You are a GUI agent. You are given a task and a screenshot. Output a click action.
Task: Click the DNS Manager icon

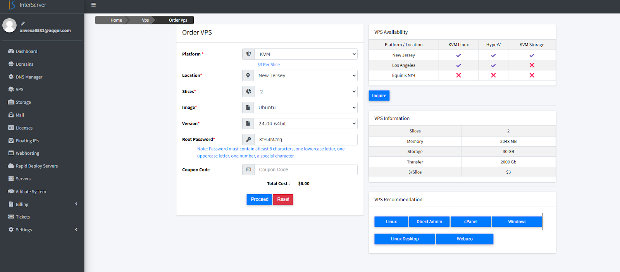tap(11, 77)
